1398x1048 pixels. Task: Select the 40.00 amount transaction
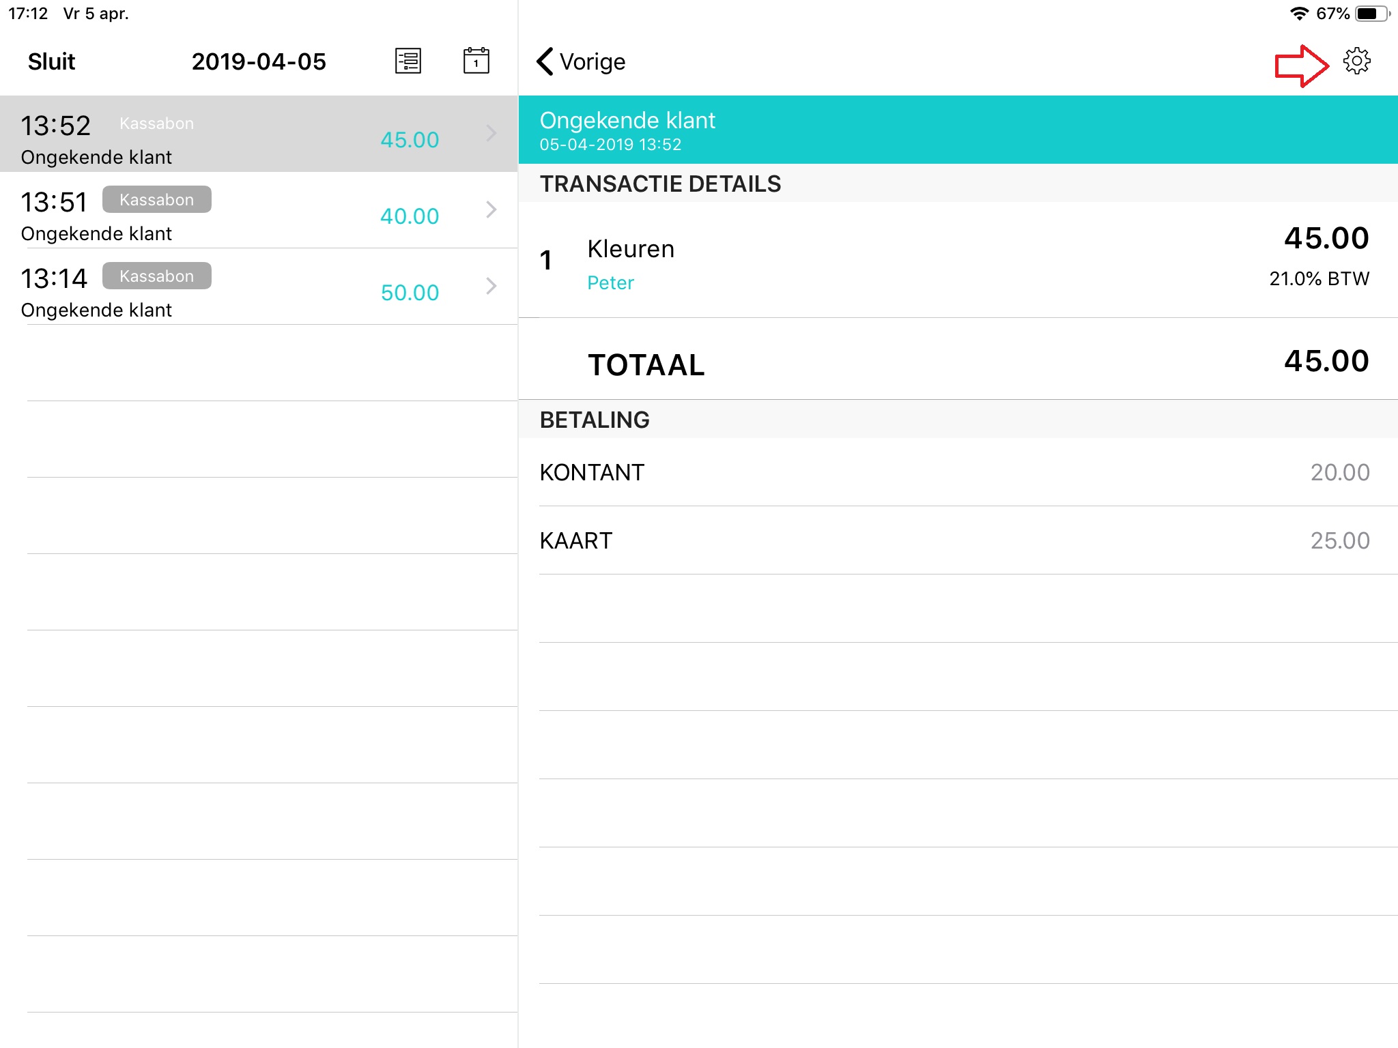(409, 216)
